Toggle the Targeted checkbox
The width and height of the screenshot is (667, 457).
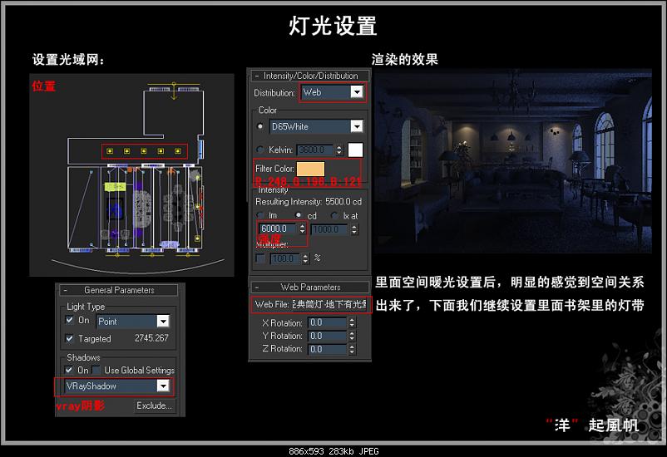click(x=70, y=338)
